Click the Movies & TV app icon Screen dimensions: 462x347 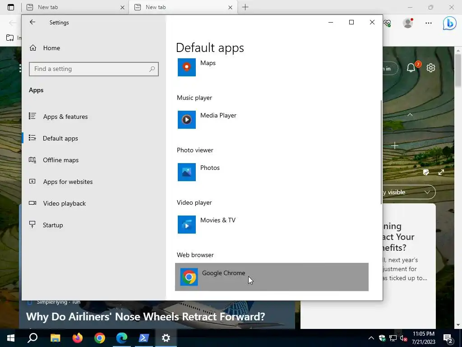click(186, 224)
